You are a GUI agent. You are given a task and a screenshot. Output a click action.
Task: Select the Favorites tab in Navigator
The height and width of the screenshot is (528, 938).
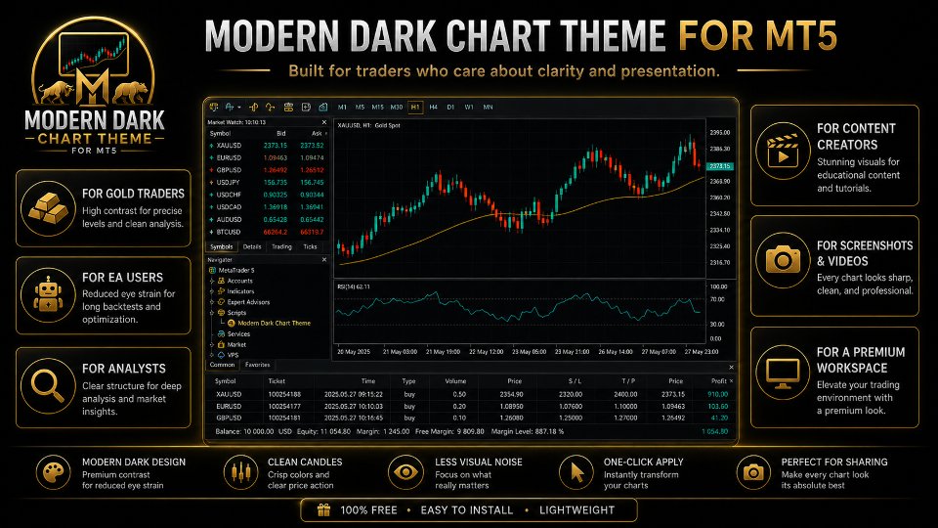[257, 365]
